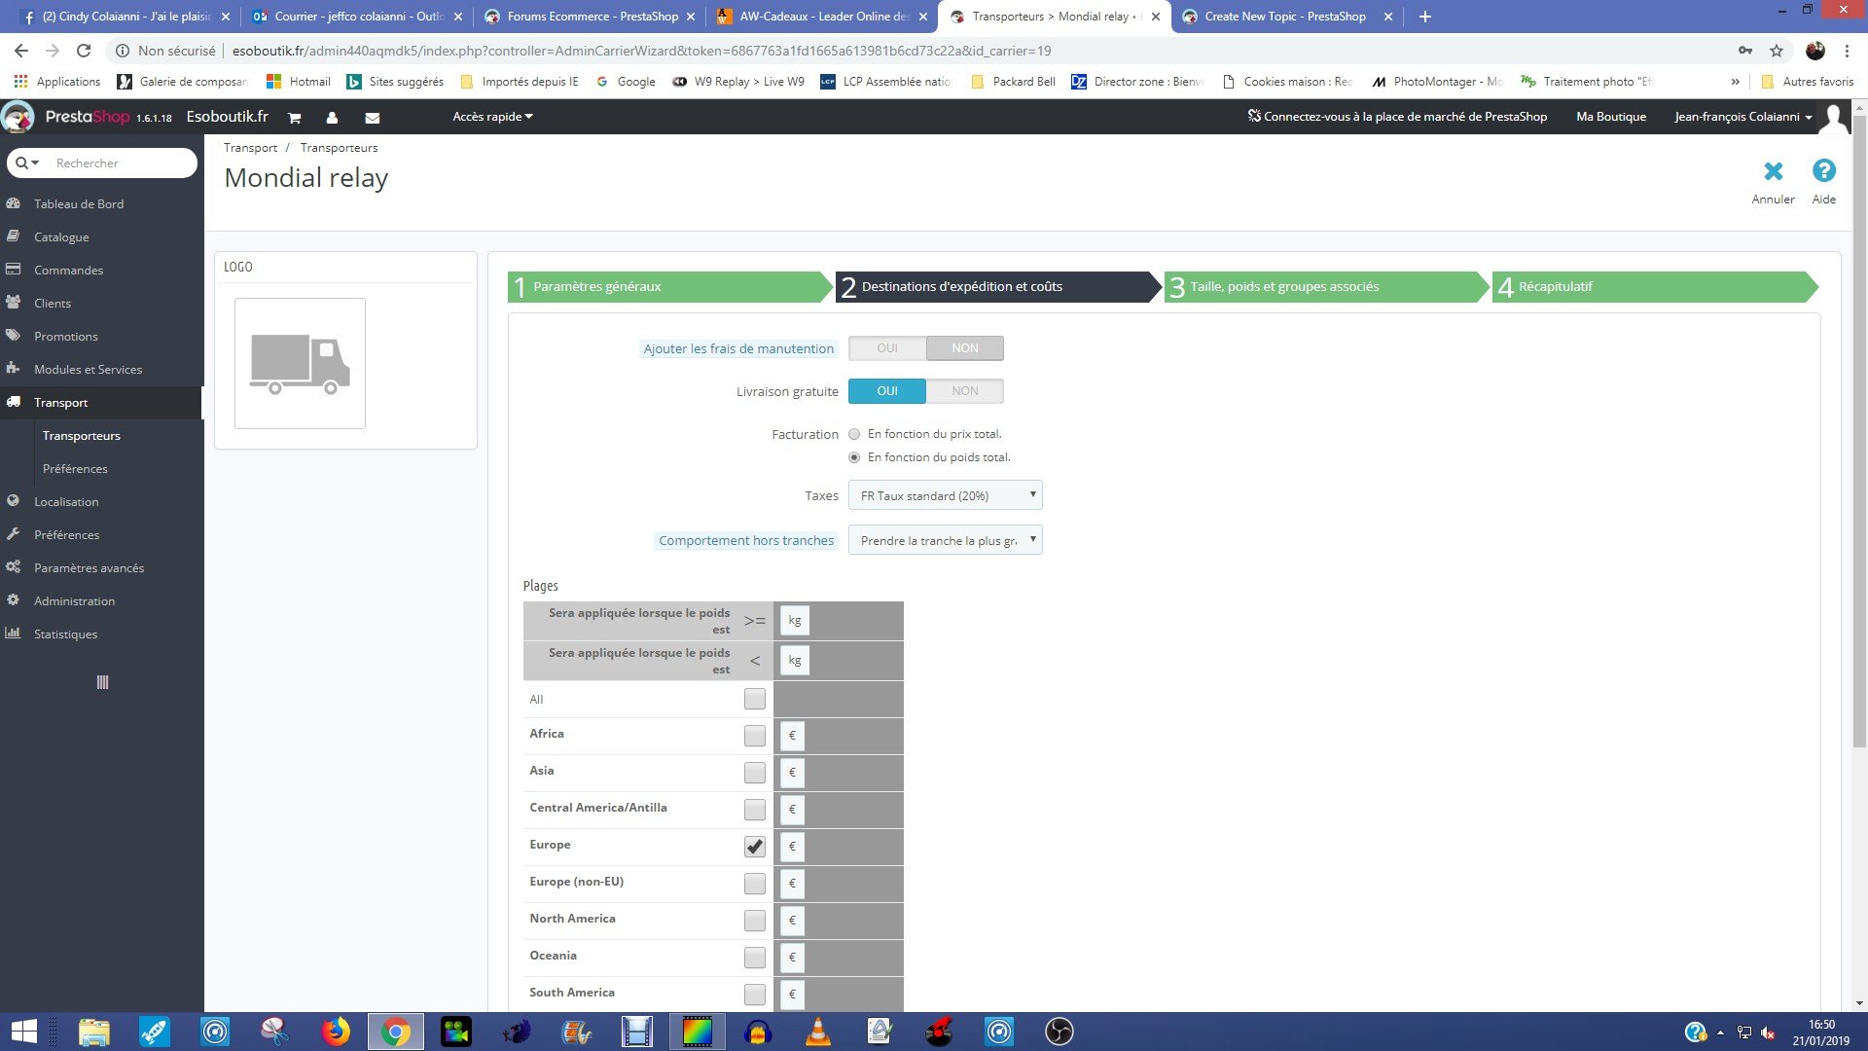This screenshot has width=1868, height=1051.
Task: Launch Firefox from taskbar
Action: (x=336, y=1032)
